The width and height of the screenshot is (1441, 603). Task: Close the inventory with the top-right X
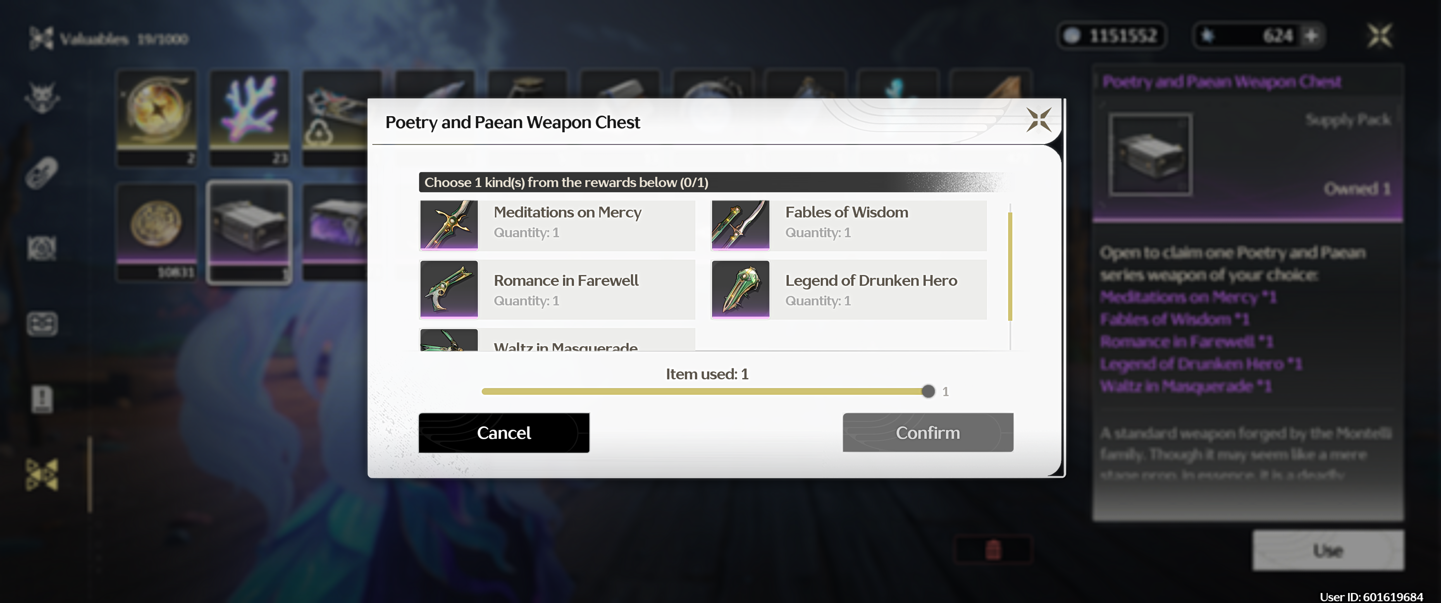coord(1380,36)
